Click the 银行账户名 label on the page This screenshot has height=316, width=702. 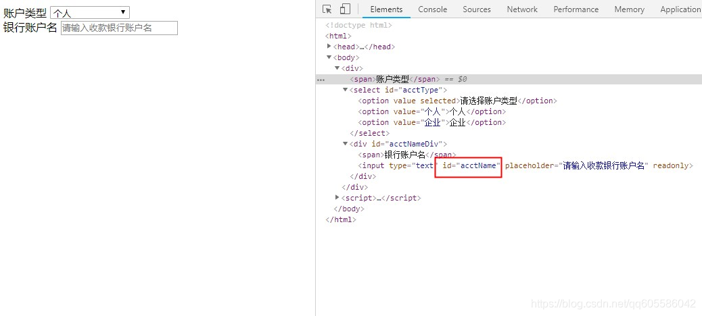[x=30, y=28]
